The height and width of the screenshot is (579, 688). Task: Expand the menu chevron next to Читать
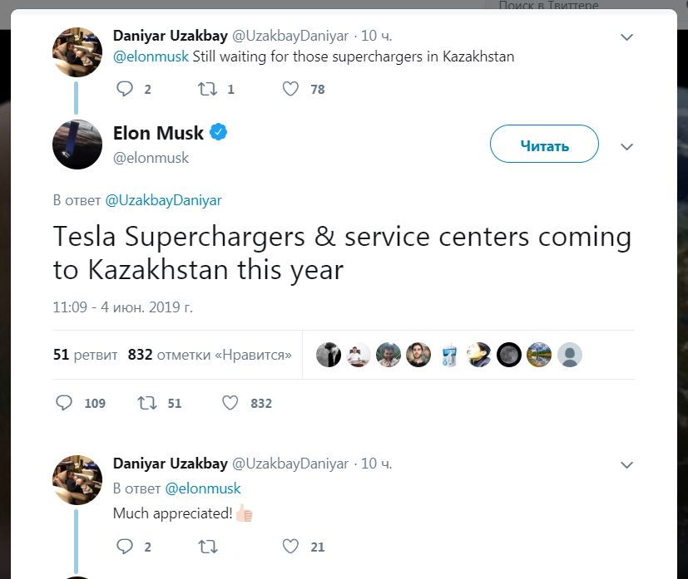click(x=627, y=147)
